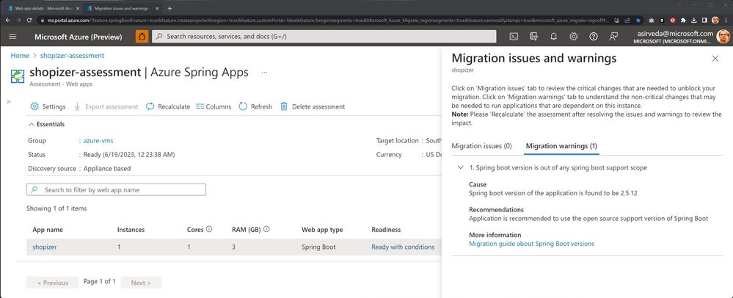
Task: Collapse the Spring boot version warning item
Action: coord(461,167)
